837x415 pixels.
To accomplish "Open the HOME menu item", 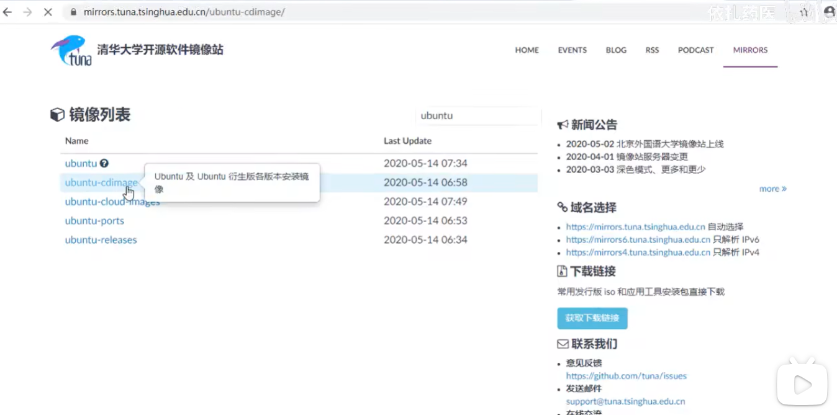I will [527, 50].
